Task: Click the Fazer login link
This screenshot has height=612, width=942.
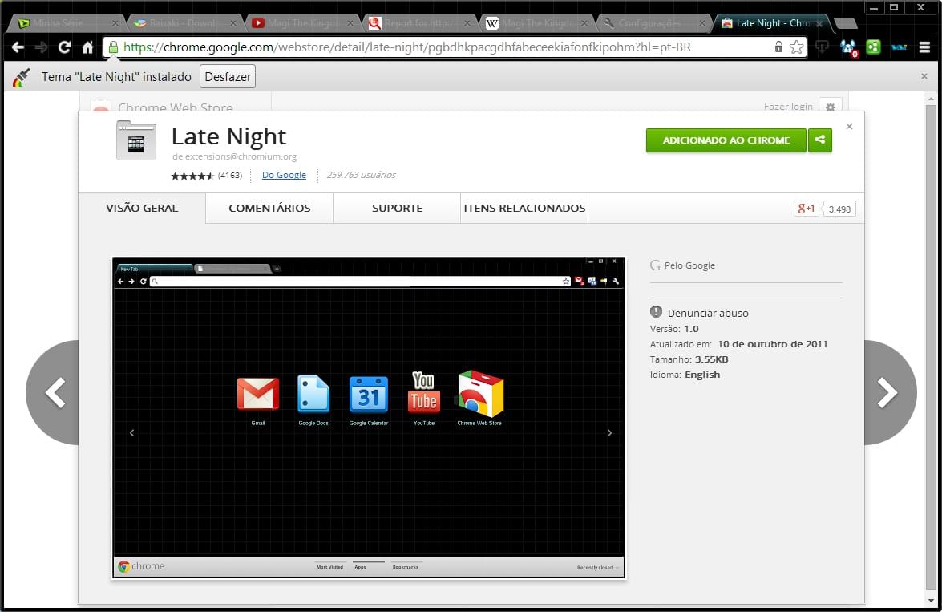Action: click(787, 107)
